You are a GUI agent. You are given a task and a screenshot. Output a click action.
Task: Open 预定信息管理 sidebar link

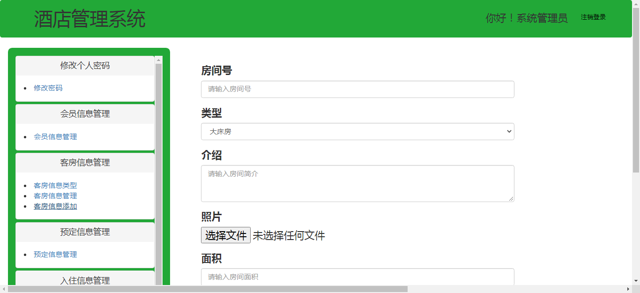point(55,255)
